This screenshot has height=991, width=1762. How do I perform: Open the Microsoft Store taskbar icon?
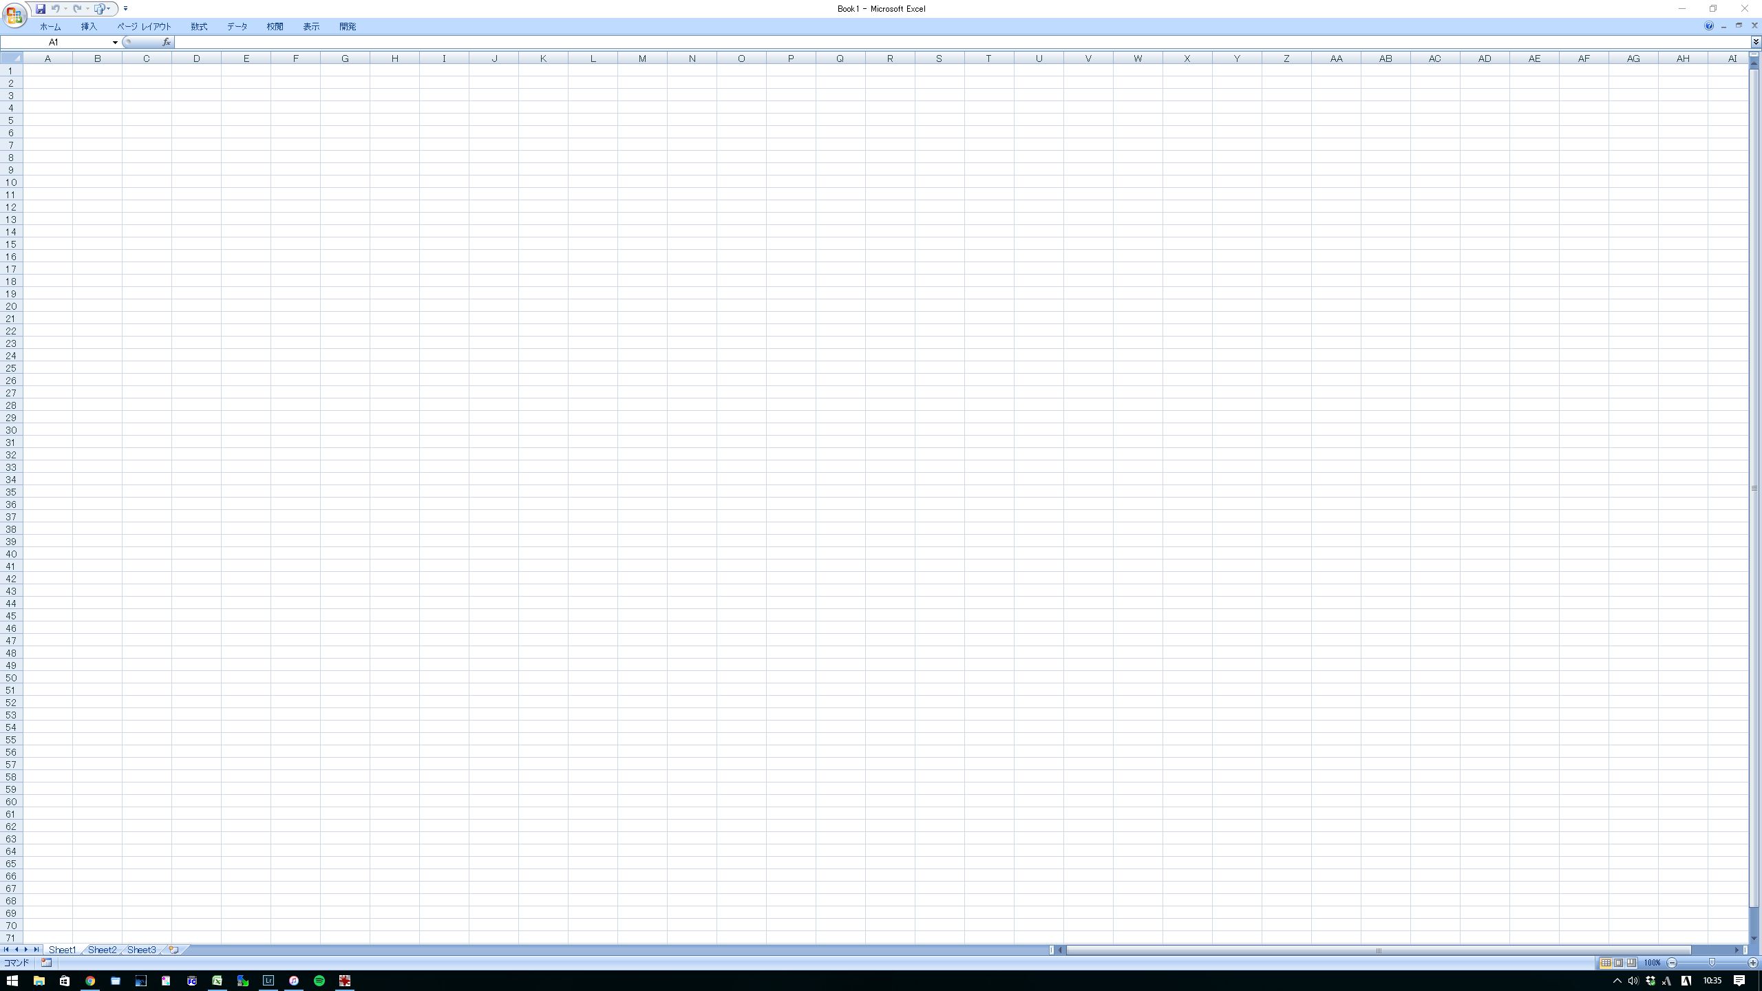pos(65,981)
